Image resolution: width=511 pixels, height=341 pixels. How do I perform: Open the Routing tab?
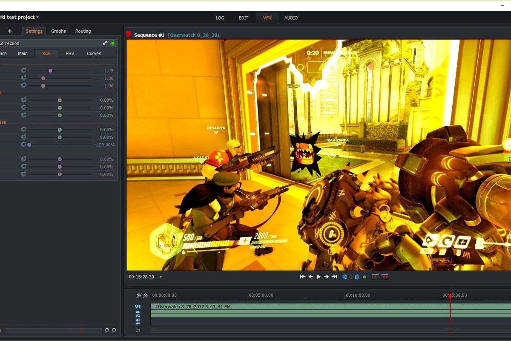click(83, 31)
